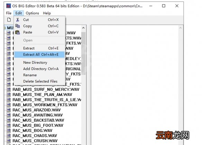Click the New file toolbar icon
Image resolution: width=202 pixels, height=145 pixels.
point(9,20)
